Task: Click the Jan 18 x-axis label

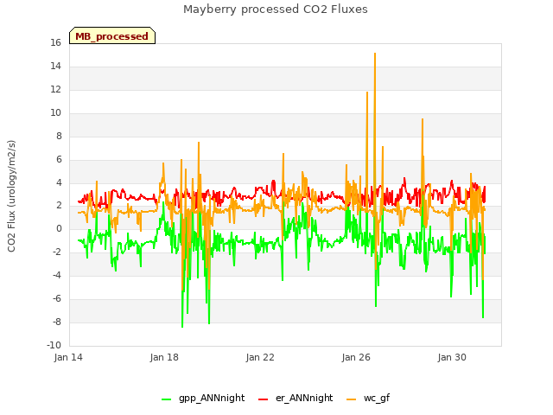Action: point(164,357)
